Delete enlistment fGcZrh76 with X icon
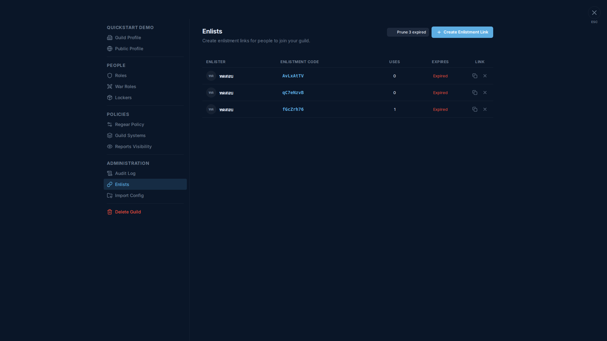Image resolution: width=607 pixels, height=341 pixels. coord(485,109)
